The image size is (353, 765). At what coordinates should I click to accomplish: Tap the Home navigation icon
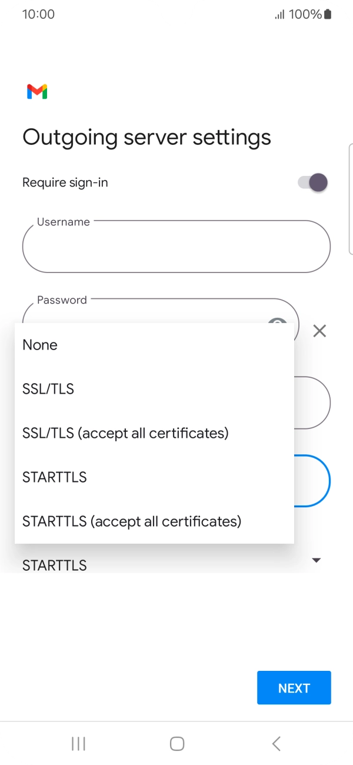pyautogui.click(x=176, y=743)
